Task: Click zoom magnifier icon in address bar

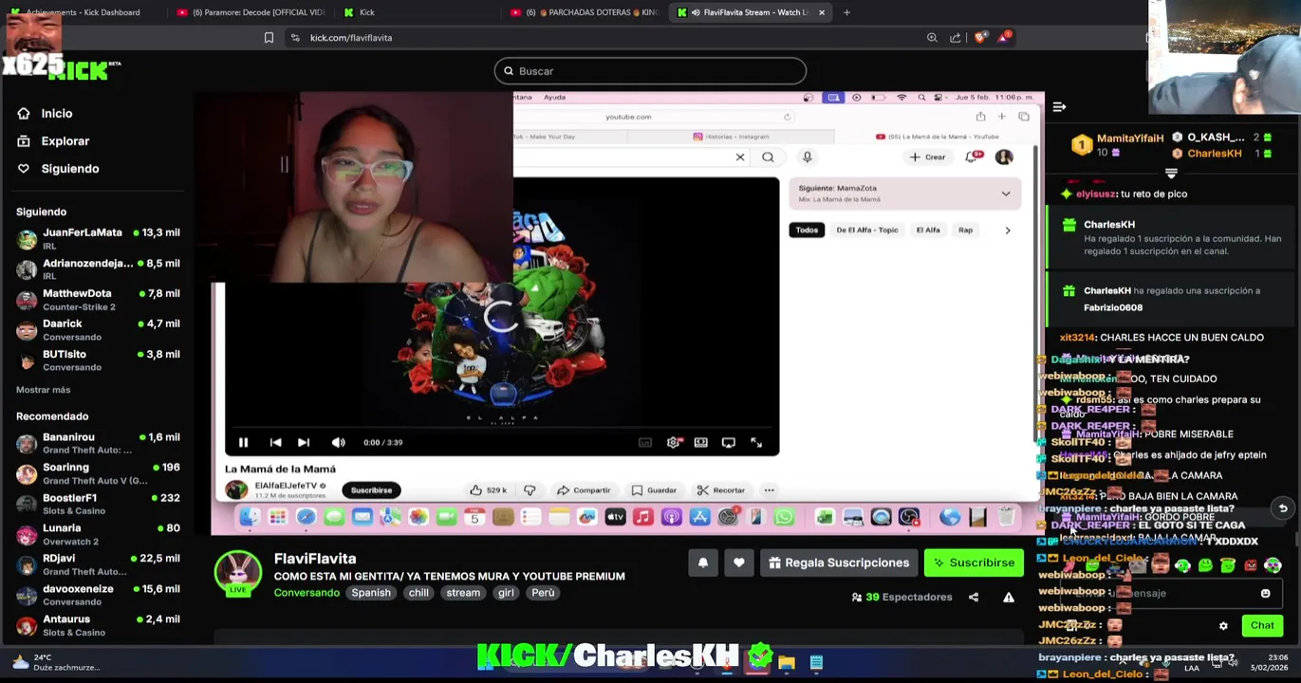Action: tap(932, 37)
